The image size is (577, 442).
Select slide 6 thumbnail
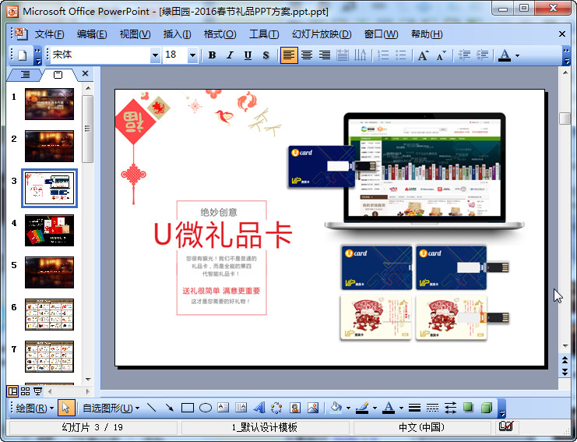(x=49, y=314)
